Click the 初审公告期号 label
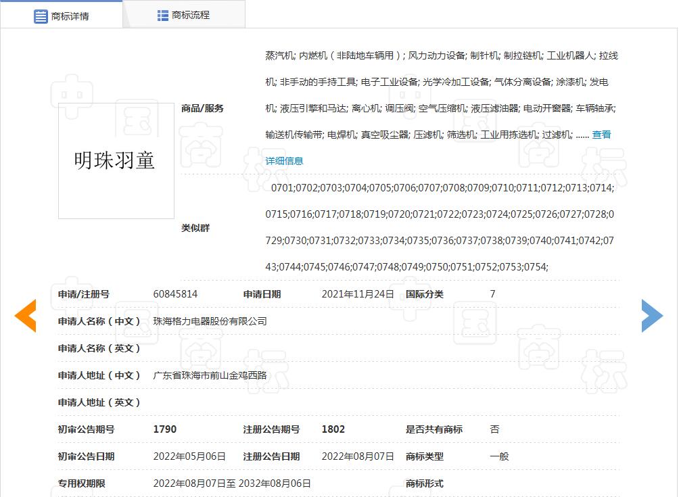The width and height of the screenshot is (679, 497). (86, 429)
